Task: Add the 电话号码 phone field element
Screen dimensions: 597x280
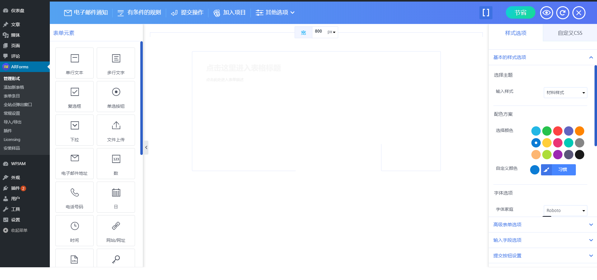Action: (x=74, y=197)
